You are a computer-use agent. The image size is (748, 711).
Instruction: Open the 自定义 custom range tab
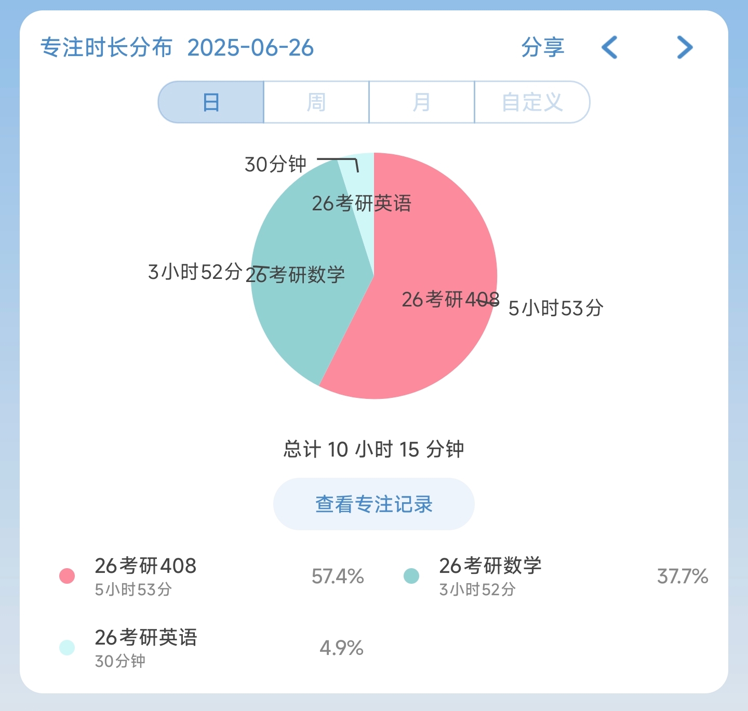532,102
